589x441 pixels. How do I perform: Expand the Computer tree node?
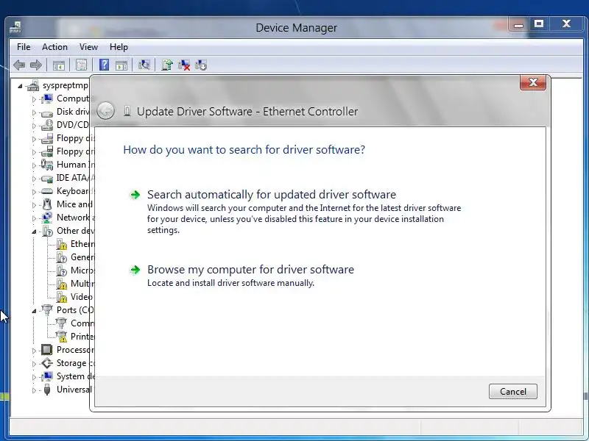34,99
